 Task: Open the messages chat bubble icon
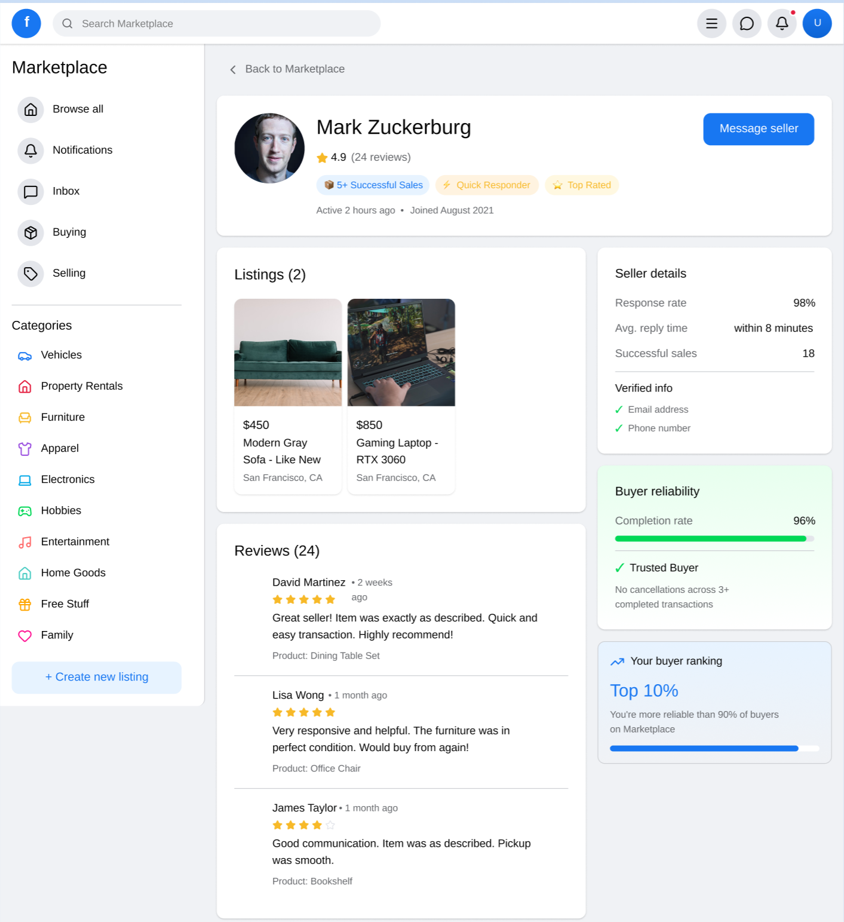click(747, 23)
